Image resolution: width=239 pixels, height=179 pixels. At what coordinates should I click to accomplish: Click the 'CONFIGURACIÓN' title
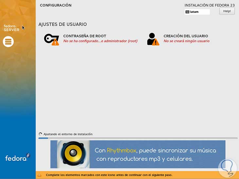coord(56,5)
